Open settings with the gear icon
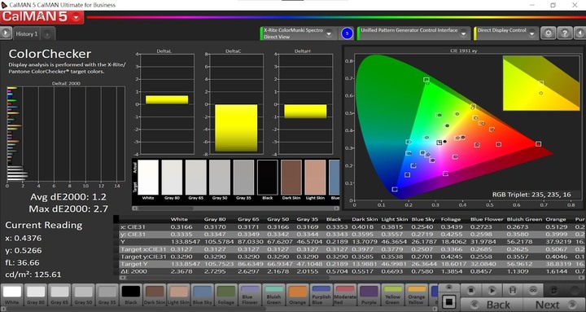 [x=549, y=33]
